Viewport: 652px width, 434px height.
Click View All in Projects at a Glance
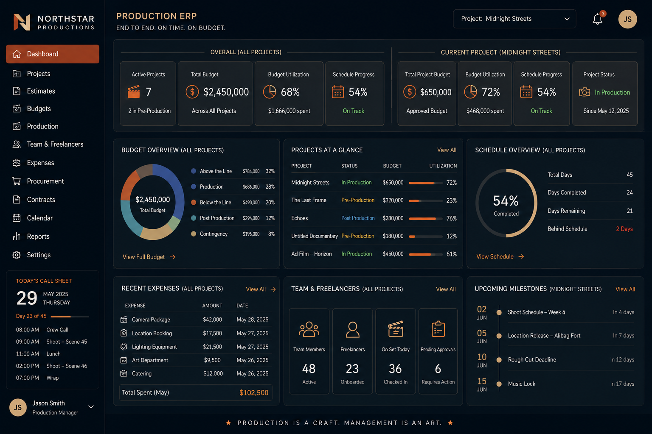447,150
